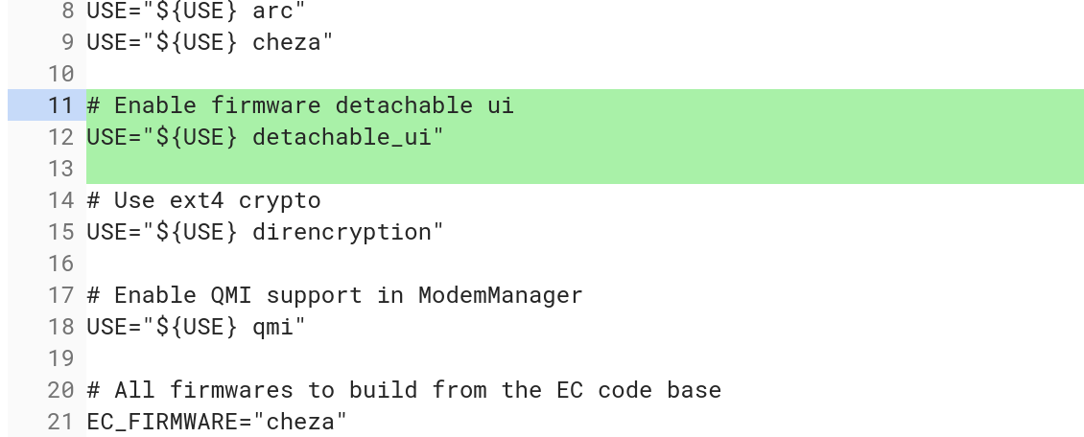Image resolution: width=1084 pixels, height=437 pixels.
Task: Click line number 13 in gutter
Action: [x=60, y=169]
